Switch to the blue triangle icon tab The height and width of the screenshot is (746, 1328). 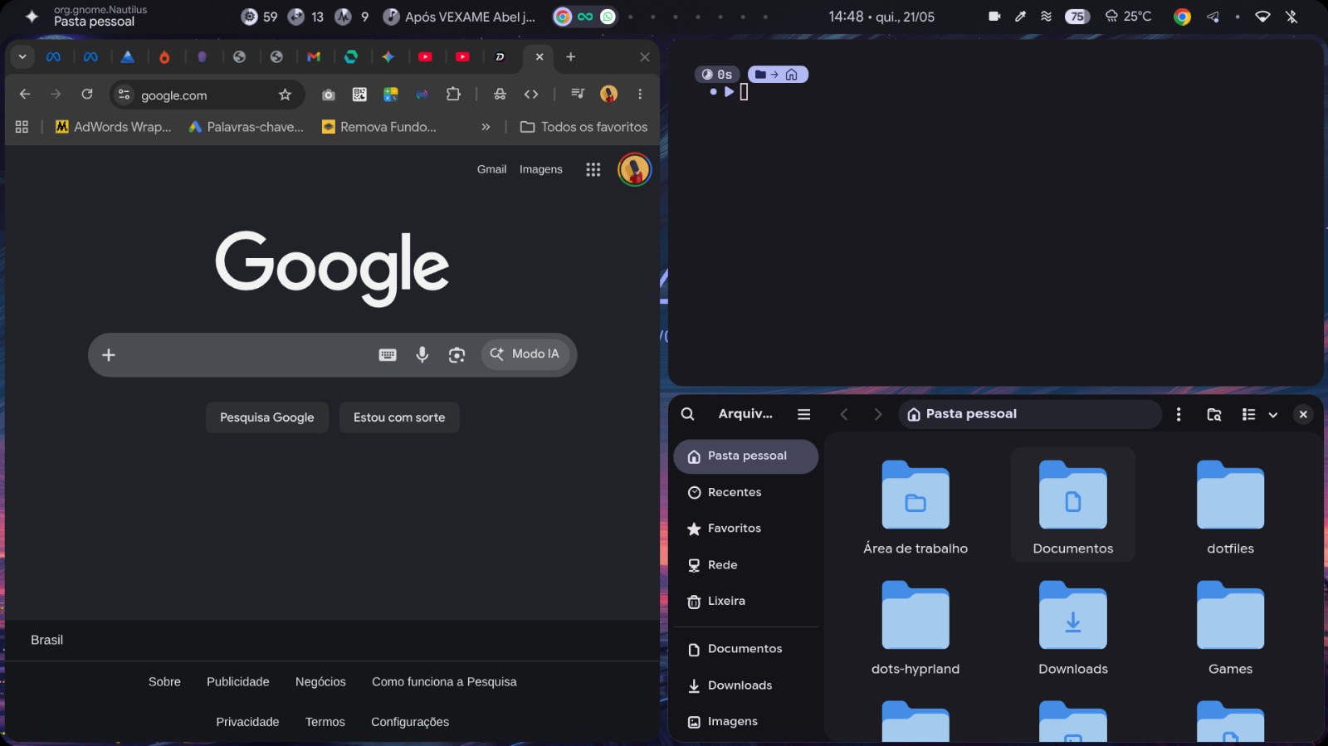click(x=127, y=57)
